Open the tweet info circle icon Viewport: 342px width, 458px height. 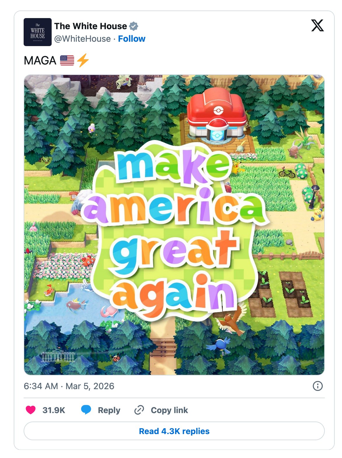(x=317, y=386)
